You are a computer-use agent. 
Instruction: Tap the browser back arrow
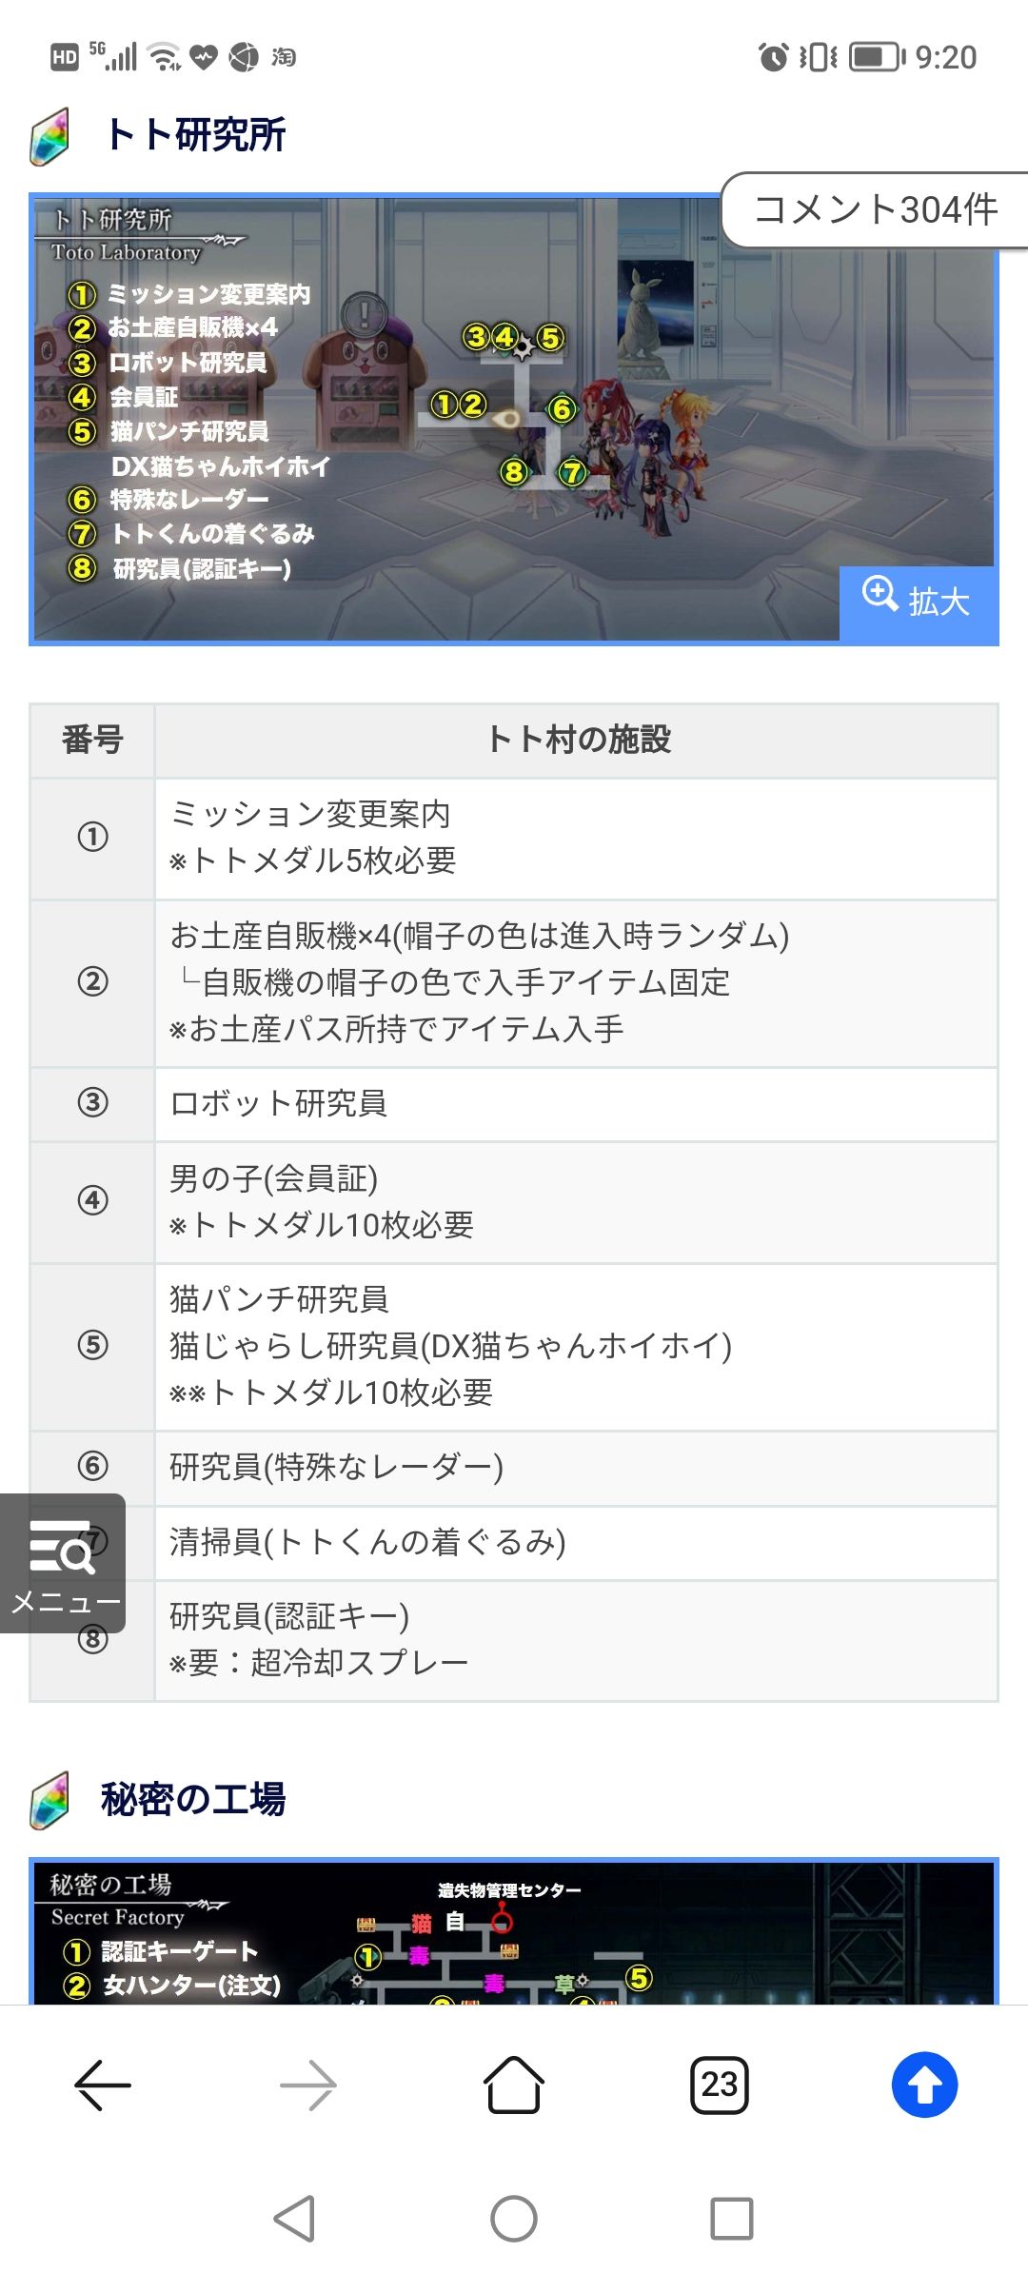pyautogui.click(x=103, y=2085)
